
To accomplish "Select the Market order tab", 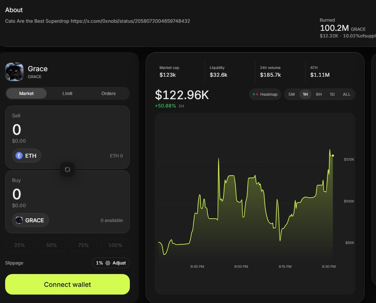I will tap(26, 94).
